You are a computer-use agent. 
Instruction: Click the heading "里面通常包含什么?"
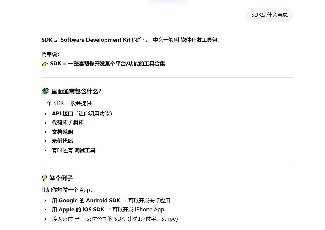[76, 91]
